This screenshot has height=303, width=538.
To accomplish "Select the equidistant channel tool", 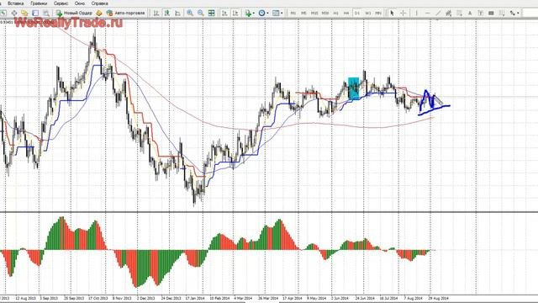I will click(x=448, y=13).
